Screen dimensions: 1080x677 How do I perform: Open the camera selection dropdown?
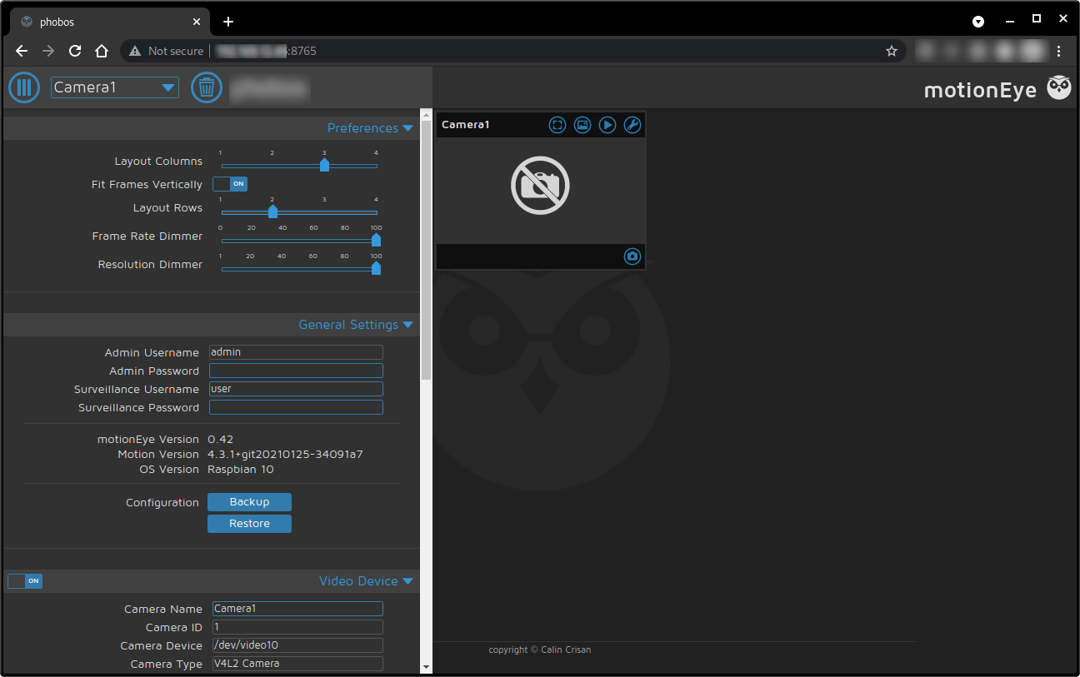coord(114,87)
